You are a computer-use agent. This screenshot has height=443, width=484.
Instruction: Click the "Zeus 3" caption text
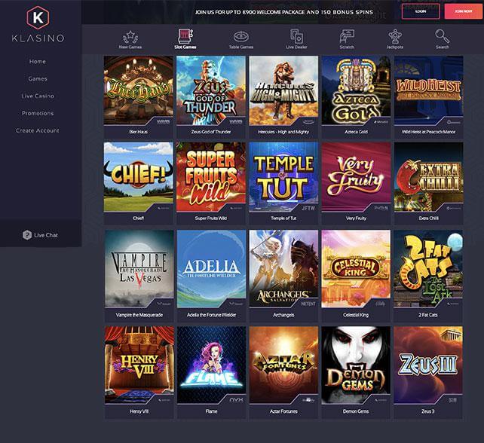428,411
